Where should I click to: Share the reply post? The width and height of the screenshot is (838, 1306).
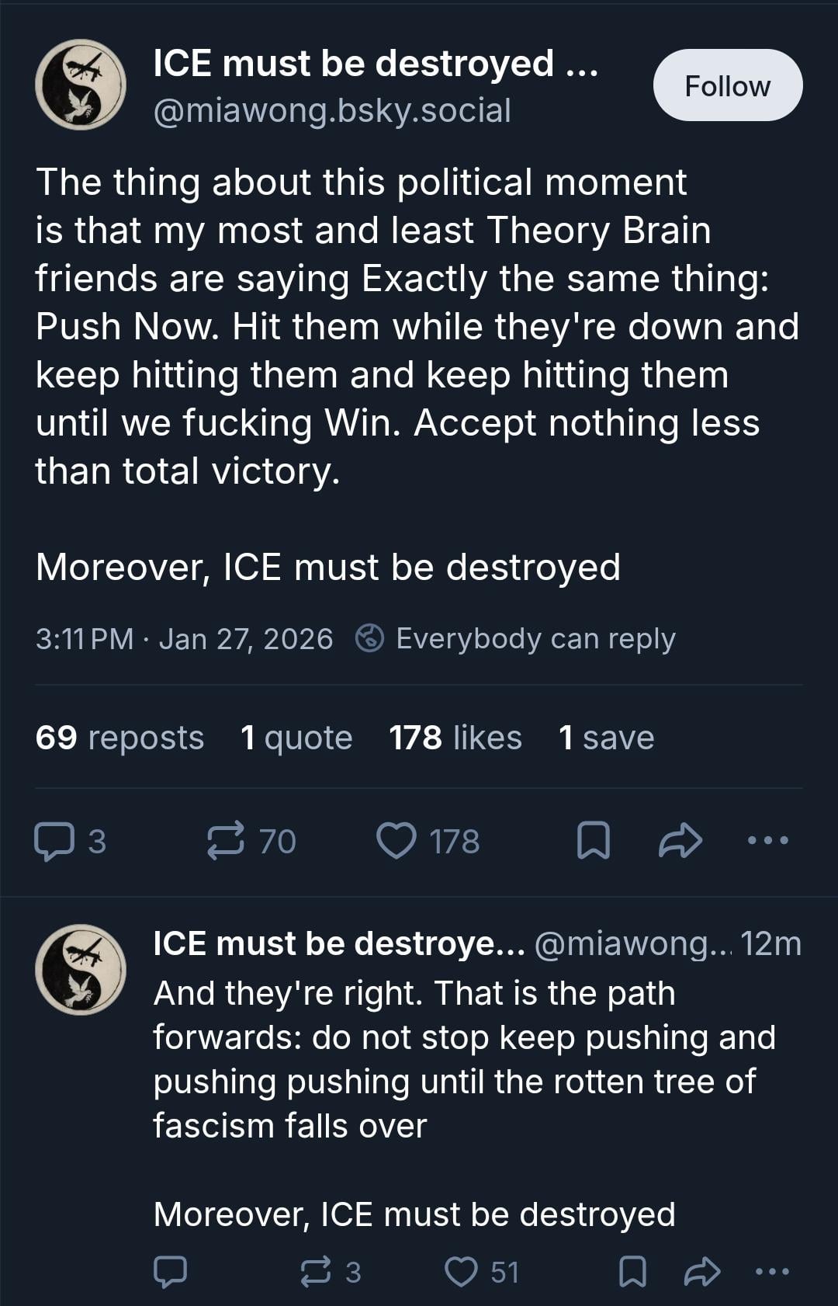pos(702,1272)
